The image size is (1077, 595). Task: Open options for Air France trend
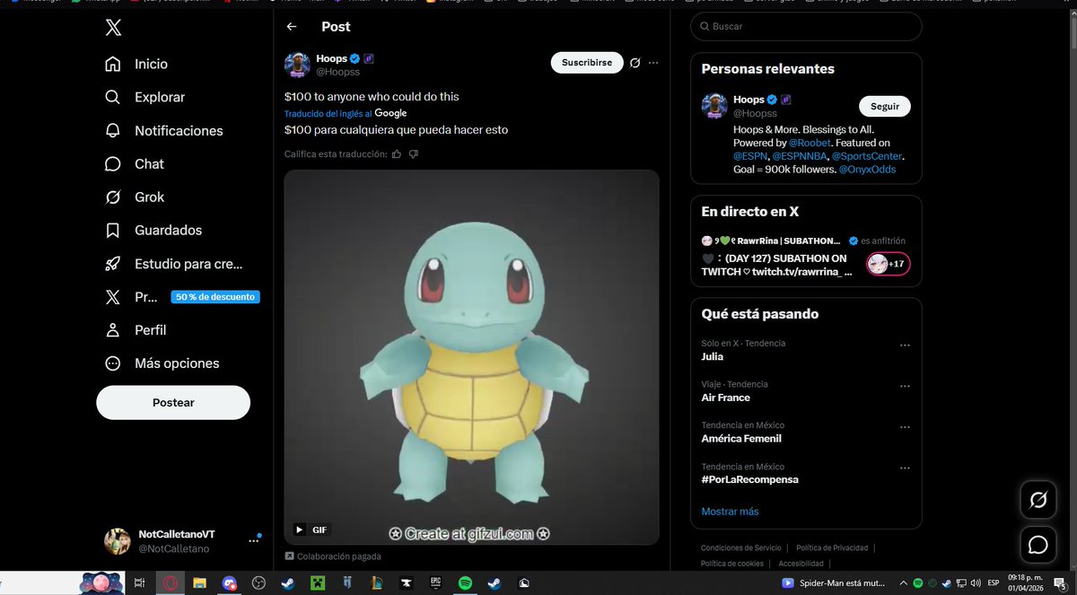pos(905,386)
